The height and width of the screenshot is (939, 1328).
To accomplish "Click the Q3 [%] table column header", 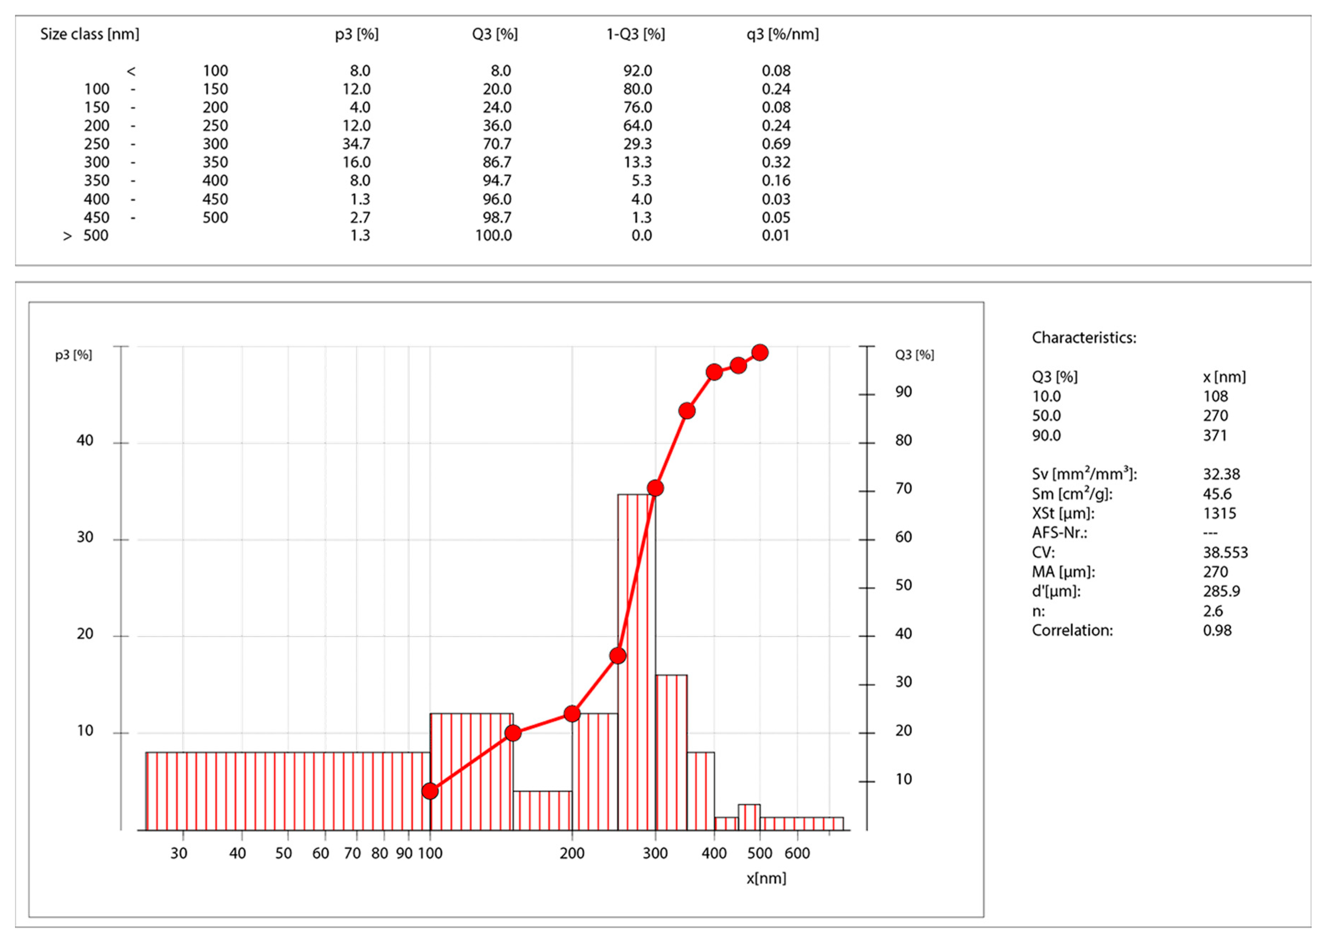I will point(495,34).
